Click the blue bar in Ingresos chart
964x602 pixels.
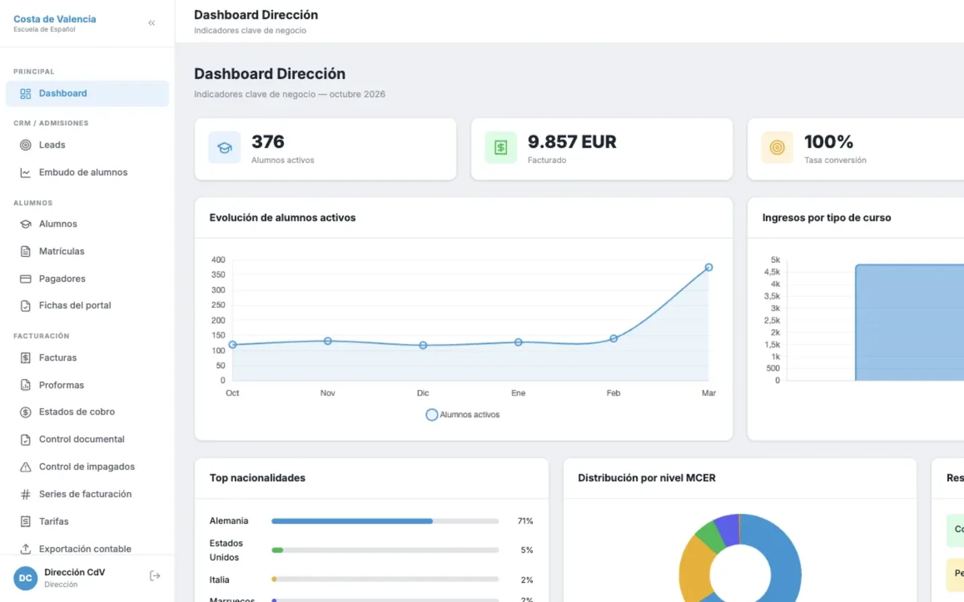pyautogui.click(x=909, y=322)
